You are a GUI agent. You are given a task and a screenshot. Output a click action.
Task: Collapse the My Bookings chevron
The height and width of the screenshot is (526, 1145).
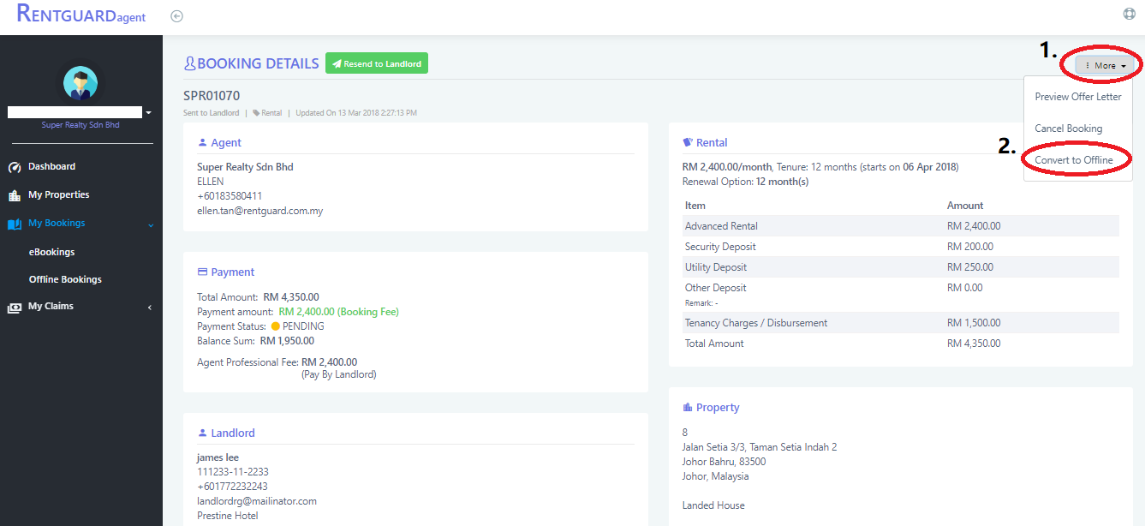pyautogui.click(x=151, y=225)
